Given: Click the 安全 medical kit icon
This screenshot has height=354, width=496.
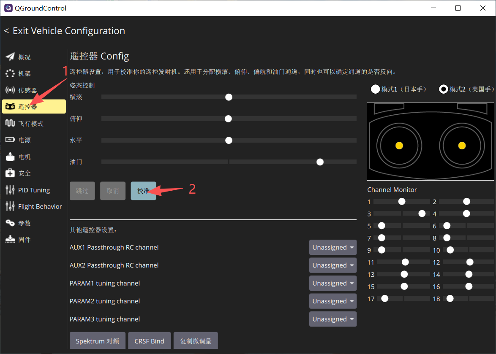Looking at the screenshot, I should [x=10, y=173].
